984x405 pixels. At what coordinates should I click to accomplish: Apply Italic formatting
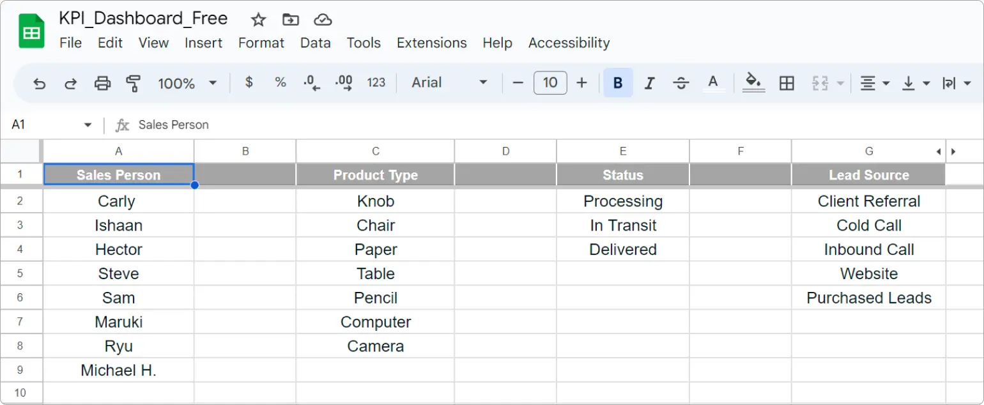pyautogui.click(x=649, y=83)
